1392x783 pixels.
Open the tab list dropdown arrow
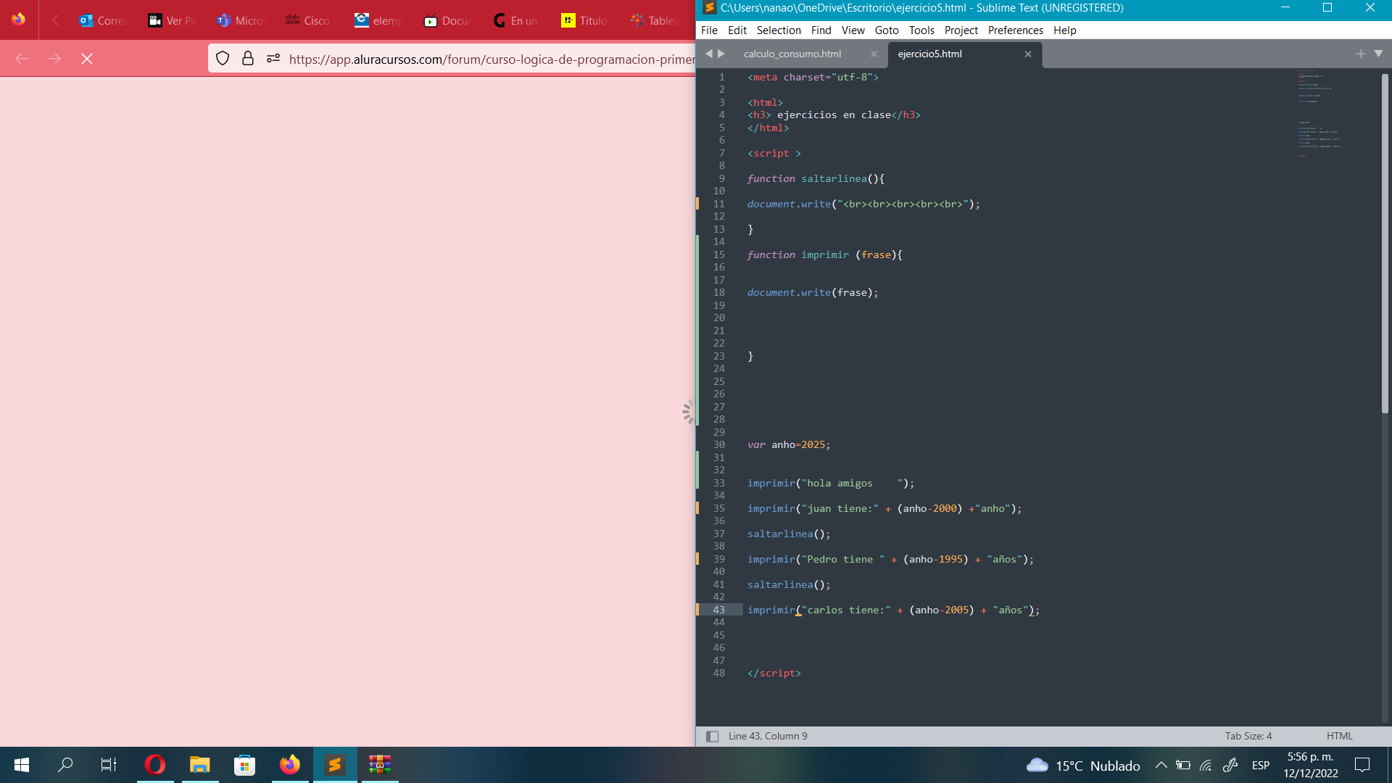pyautogui.click(x=1378, y=54)
